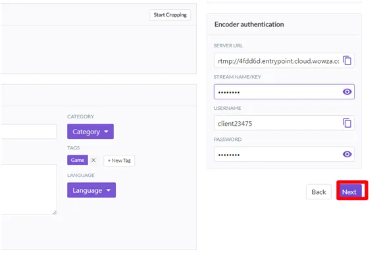
Task: Click the Language dropdown caret
Action: click(109, 190)
